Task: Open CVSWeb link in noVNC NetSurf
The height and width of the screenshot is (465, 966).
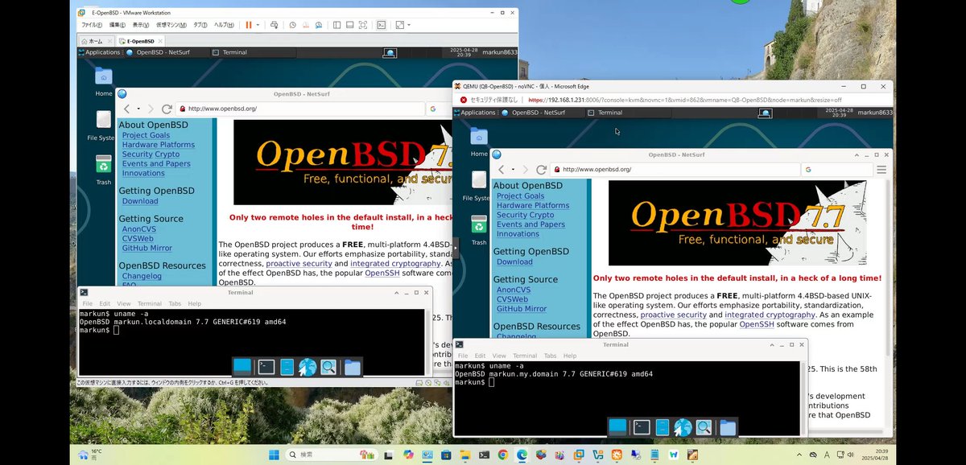Action: (x=512, y=299)
